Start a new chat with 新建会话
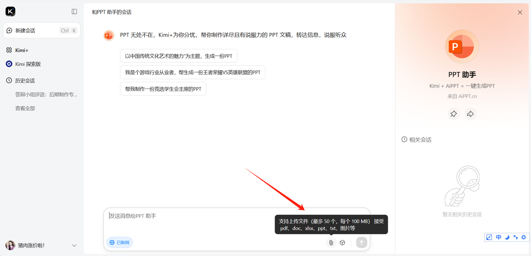Viewport: 531px width, 256px height. pos(41,31)
